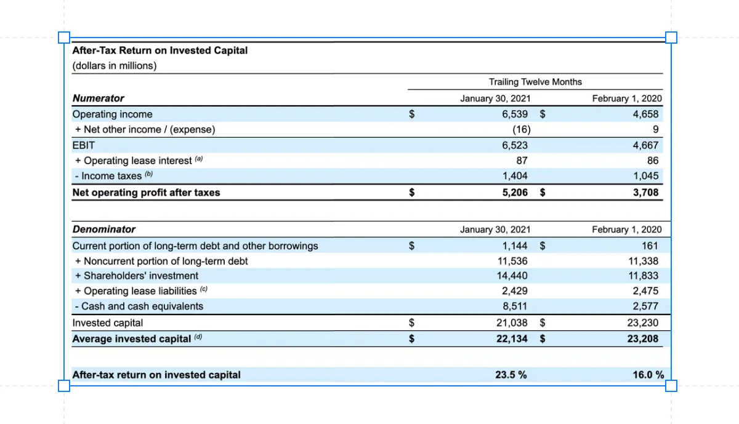Viewport: 739px width, 424px height.
Task: Click the Trailing Twelve Months header
Action: point(535,82)
